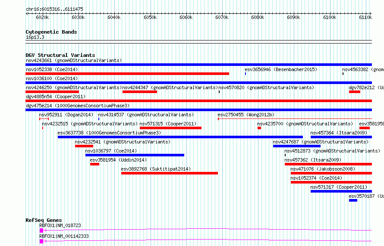Select the nsv571315 (Cooper2011) red bar
This screenshot has height=246, width=384.
pos(171,128)
